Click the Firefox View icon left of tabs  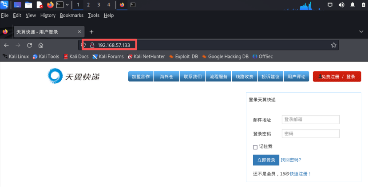(x=5, y=31)
